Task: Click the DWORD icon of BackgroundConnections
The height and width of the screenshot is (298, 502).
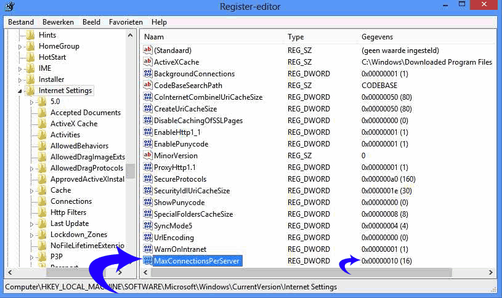Action: click(148, 74)
